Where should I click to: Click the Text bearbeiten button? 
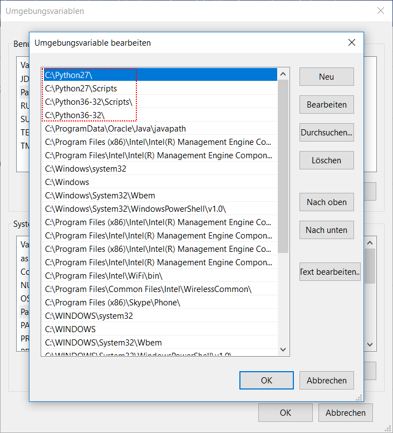click(330, 272)
